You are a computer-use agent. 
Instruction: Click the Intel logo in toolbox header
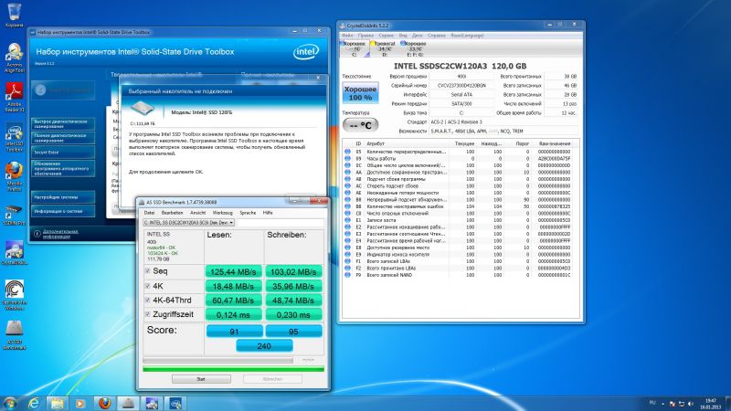coord(306,52)
